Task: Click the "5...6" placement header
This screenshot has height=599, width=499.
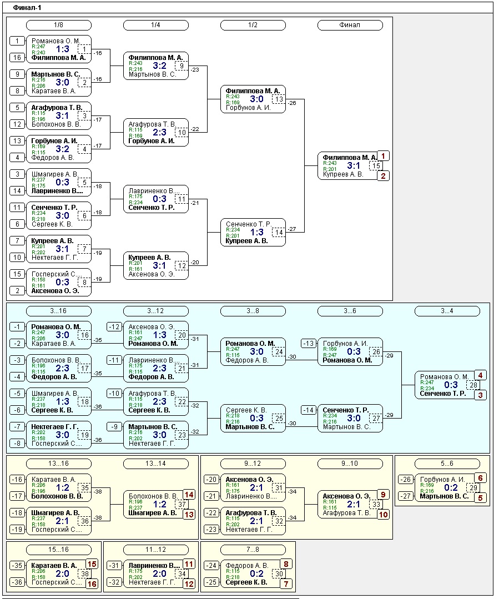Action: coord(447,464)
